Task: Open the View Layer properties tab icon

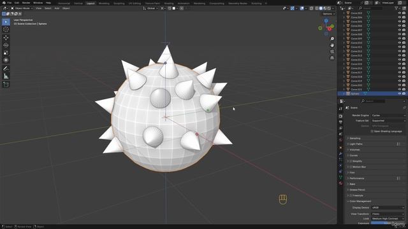Action: (340, 128)
